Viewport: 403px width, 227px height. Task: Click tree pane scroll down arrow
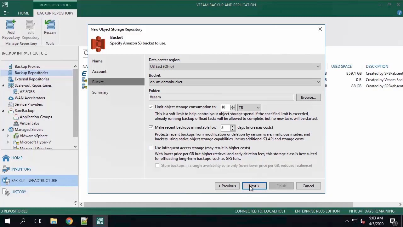coord(75,147)
